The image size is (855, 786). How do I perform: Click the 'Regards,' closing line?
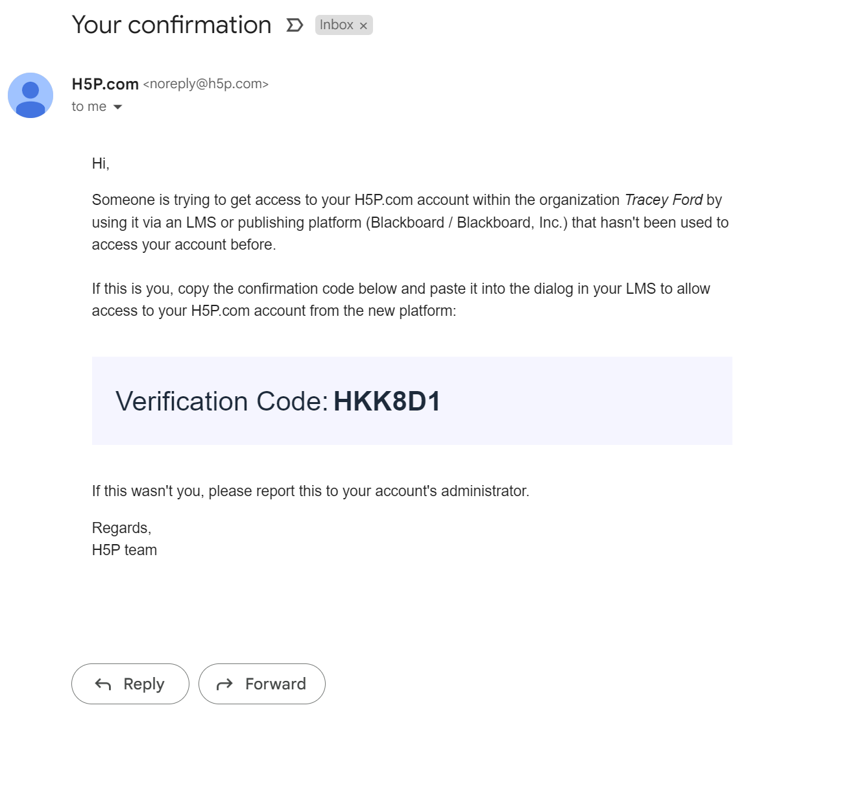[x=121, y=528]
